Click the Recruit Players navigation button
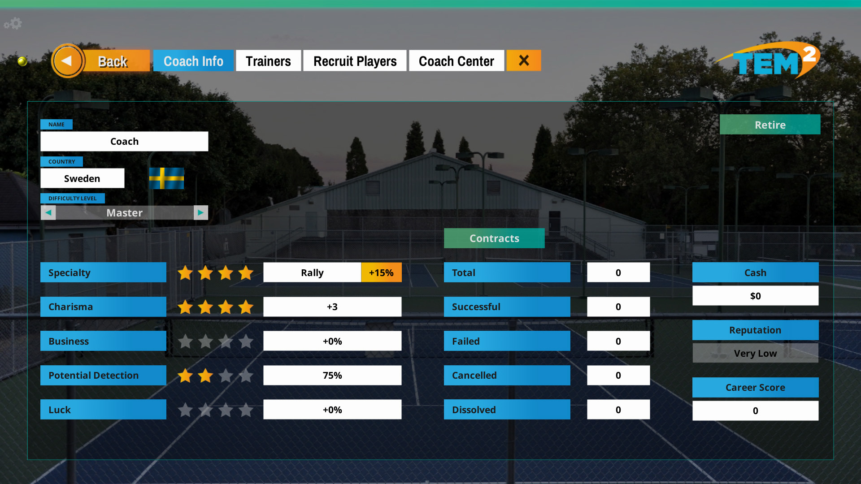861x484 pixels. (355, 61)
